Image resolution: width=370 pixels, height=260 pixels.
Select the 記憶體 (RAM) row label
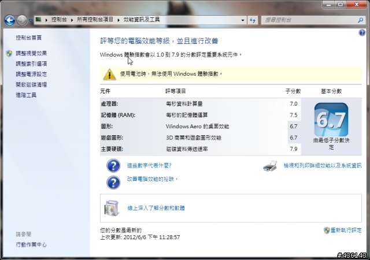point(118,115)
